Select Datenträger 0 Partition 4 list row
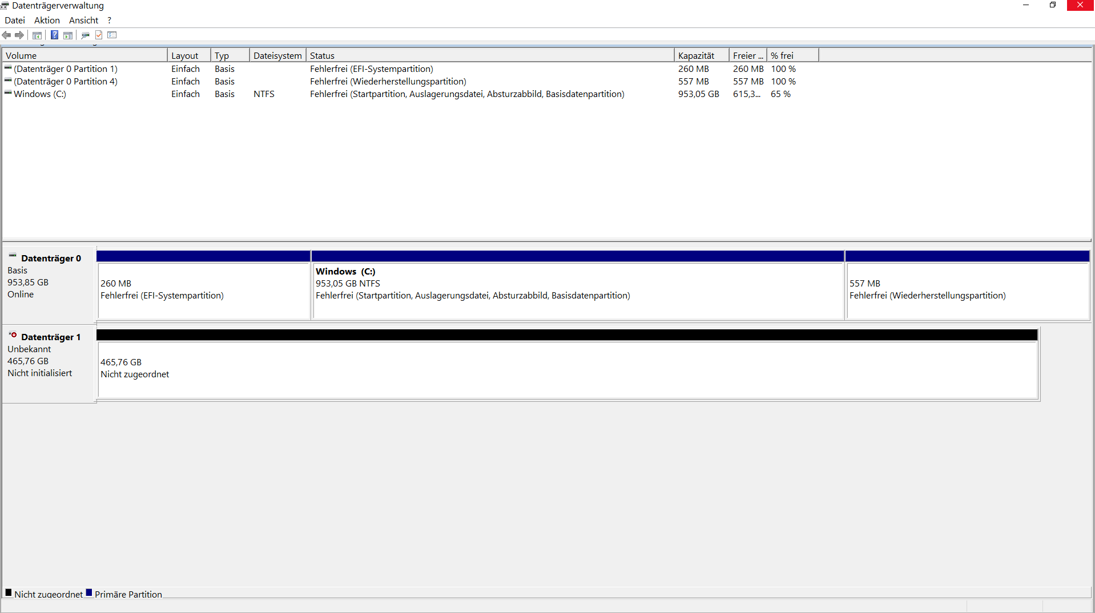1095x613 pixels. pyautogui.click(x=66, y=82)
